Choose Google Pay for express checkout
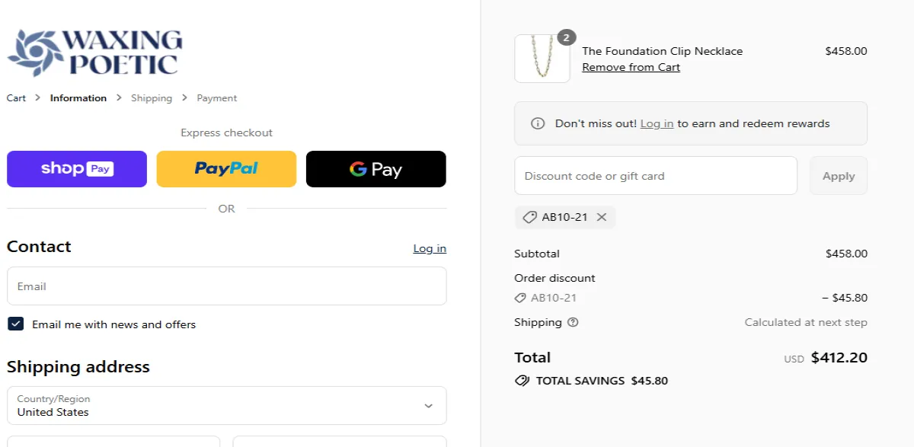 pos(376,168)
